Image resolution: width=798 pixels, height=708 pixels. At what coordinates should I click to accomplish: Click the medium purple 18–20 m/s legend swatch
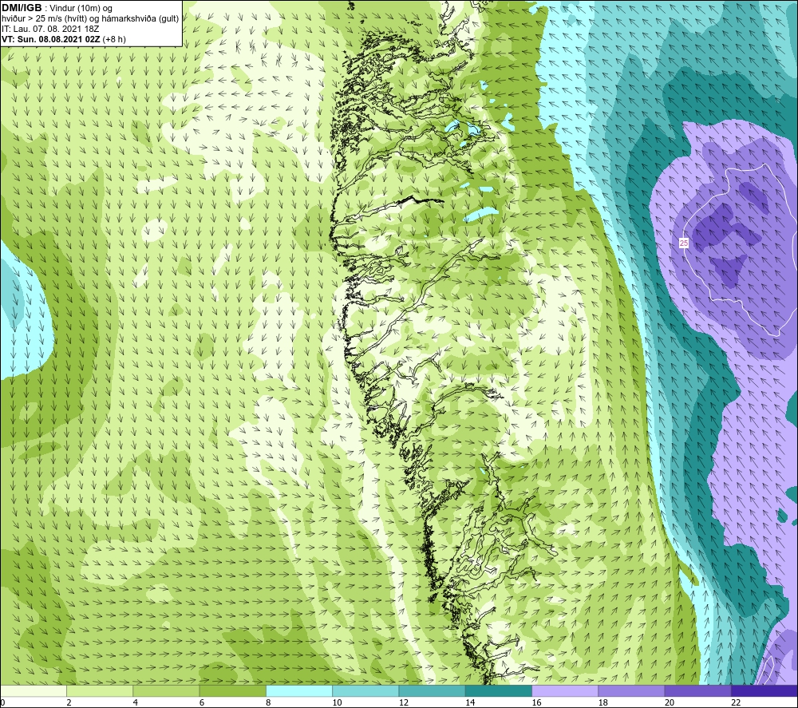(631, 690)
